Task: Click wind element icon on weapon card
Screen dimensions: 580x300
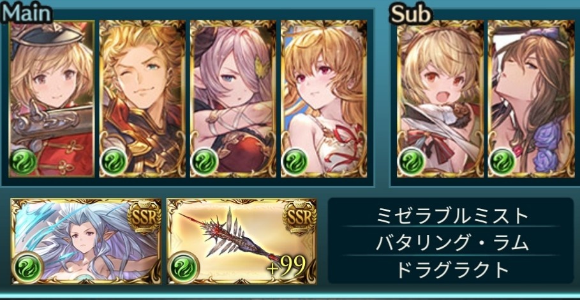Action: [184, 266]
